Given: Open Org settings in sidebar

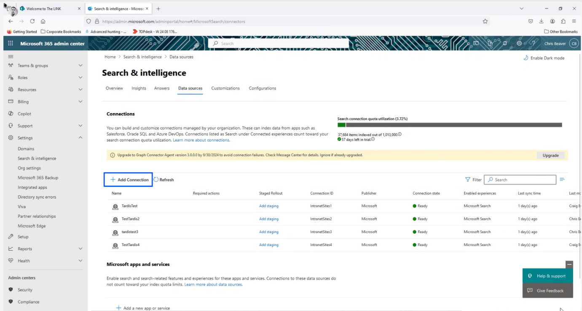Looking at the screenshot, I should coord(29,168).
